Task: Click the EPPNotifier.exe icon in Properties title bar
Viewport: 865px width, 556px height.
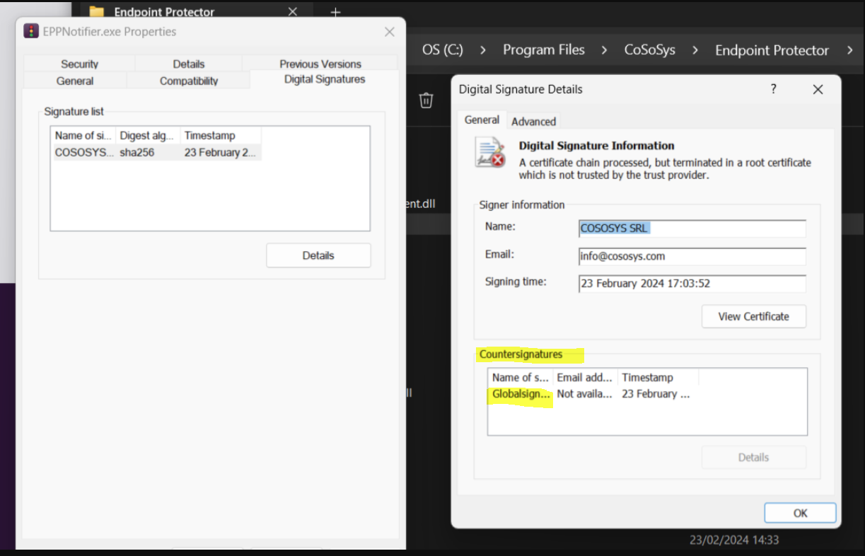Action: [x=30, y=30]
